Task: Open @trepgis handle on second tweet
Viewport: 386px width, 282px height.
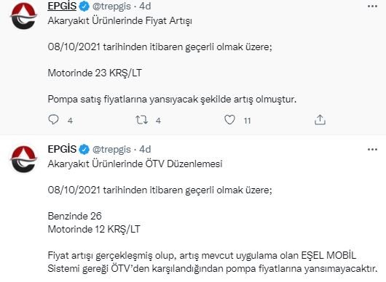Action: (111, 149)
